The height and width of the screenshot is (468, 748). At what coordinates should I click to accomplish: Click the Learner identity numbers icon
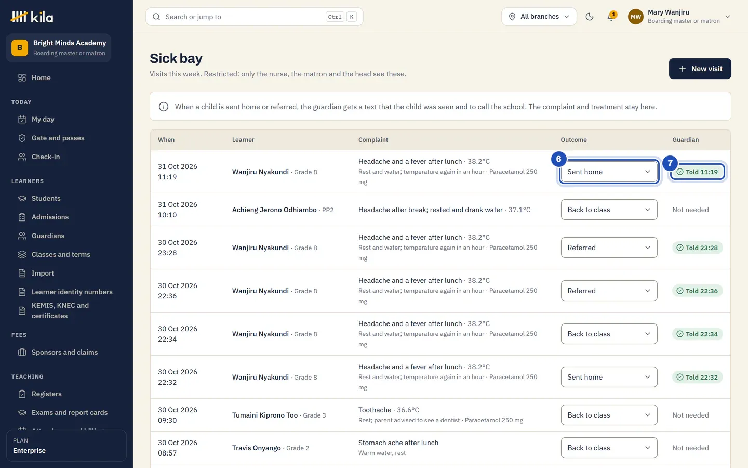pos(22,292)
